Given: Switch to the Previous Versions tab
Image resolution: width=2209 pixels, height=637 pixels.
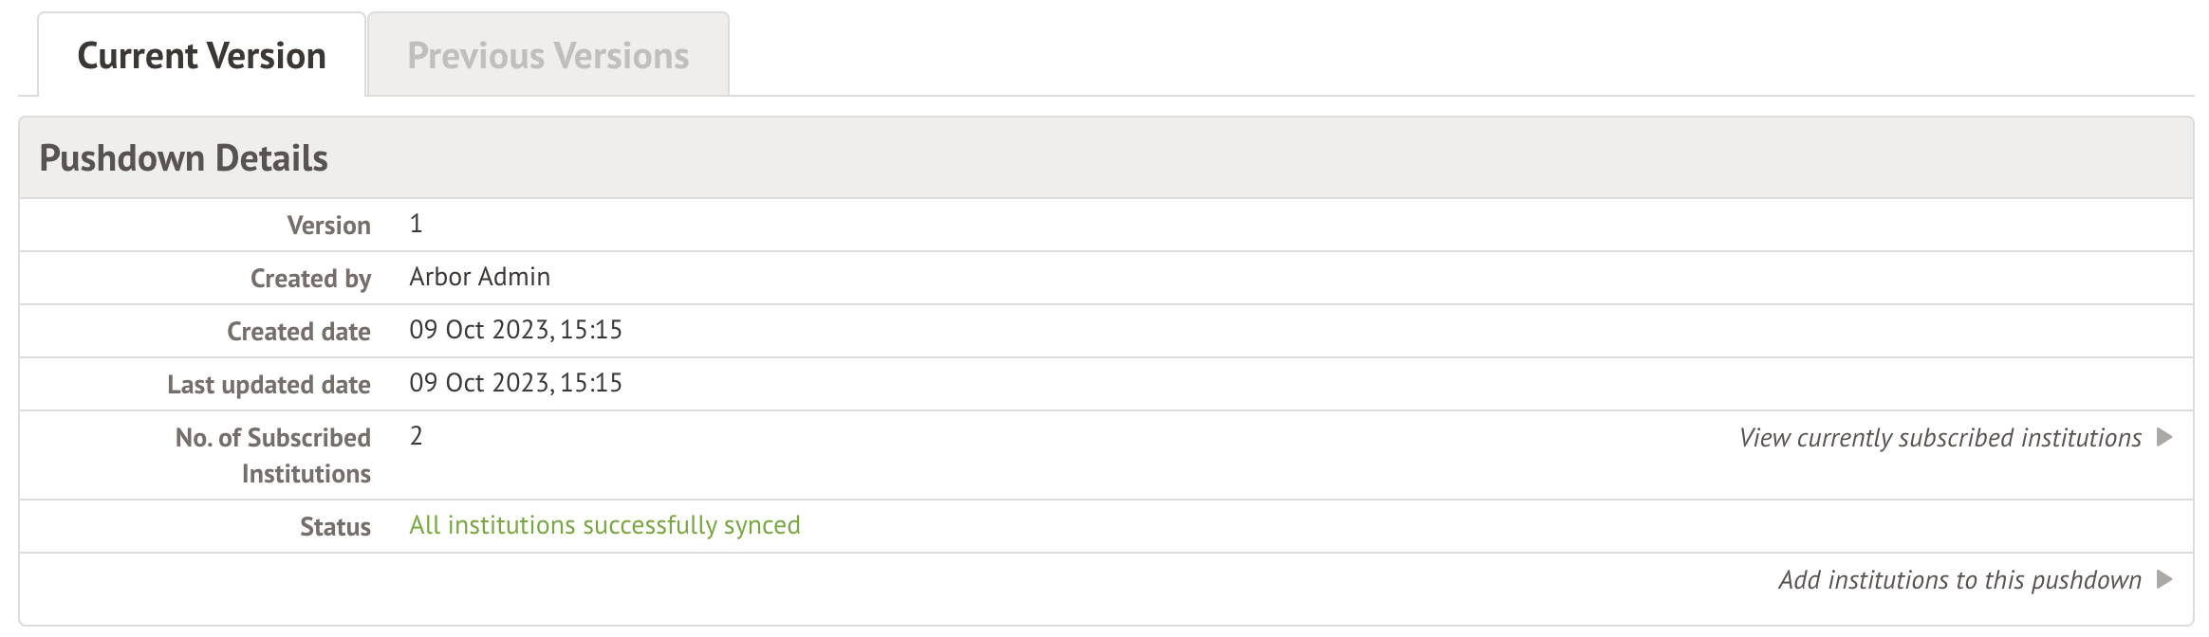Looking at the screenshot, I should tap(548, 56).
